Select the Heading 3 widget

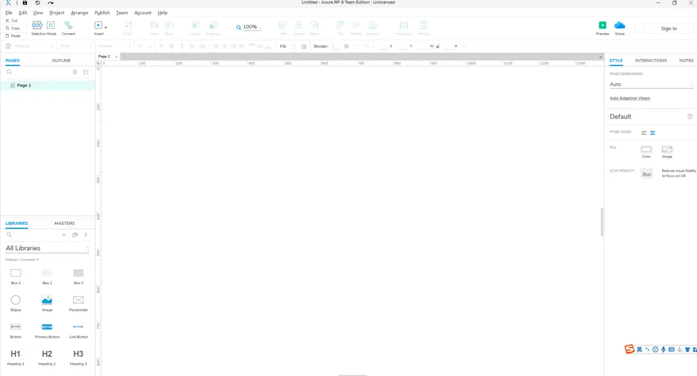point(79,356)
